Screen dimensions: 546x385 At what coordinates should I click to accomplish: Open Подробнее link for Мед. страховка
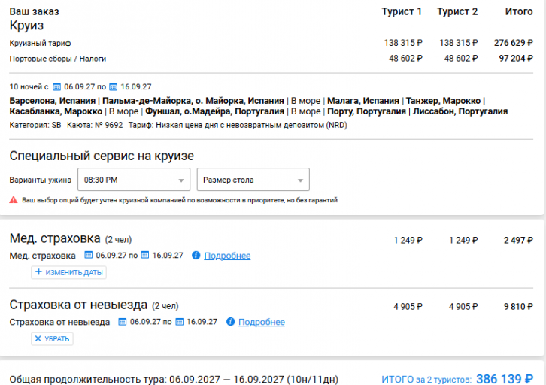click(227, 256)
